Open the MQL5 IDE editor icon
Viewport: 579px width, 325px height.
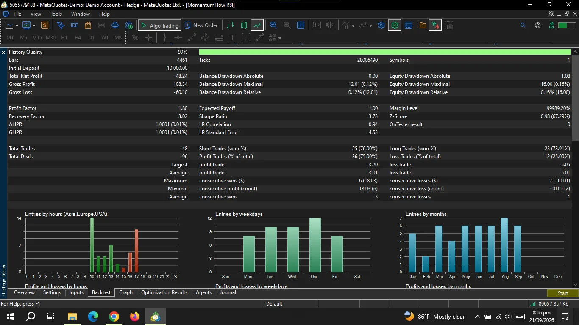tap(74, 25)
